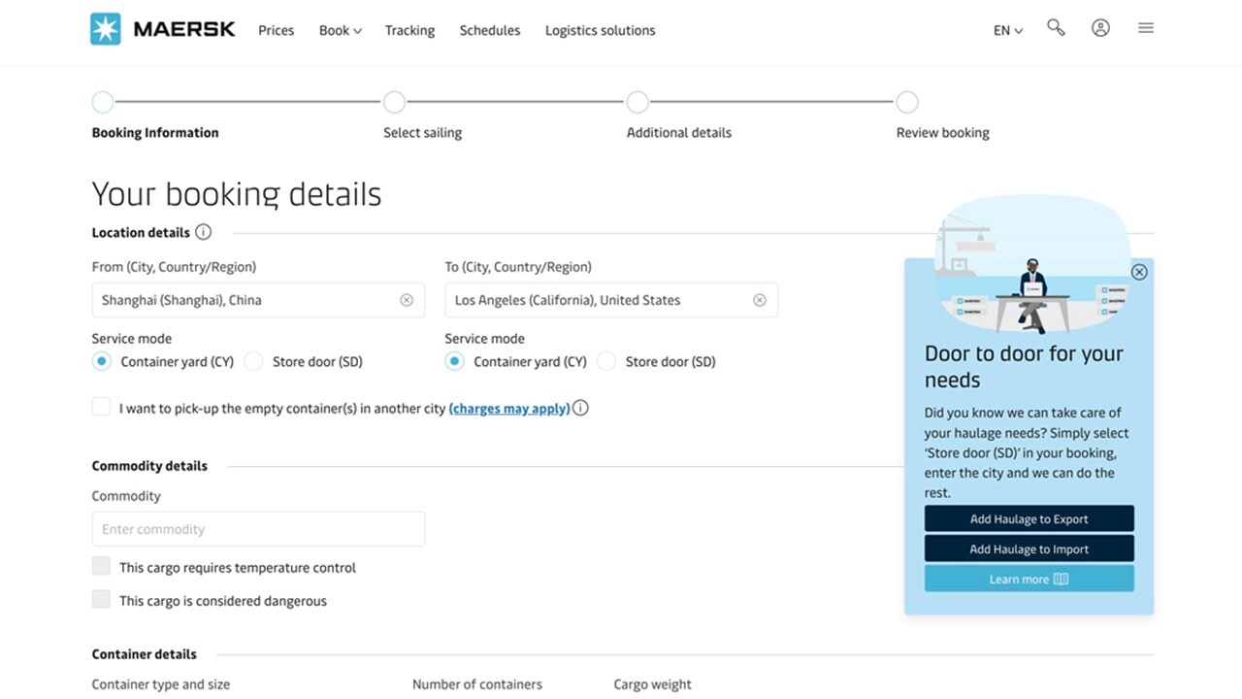Screen dimensions: 1242x699
Task: Select Store door (SD) for destination
Action: click(x=607, y=361)
